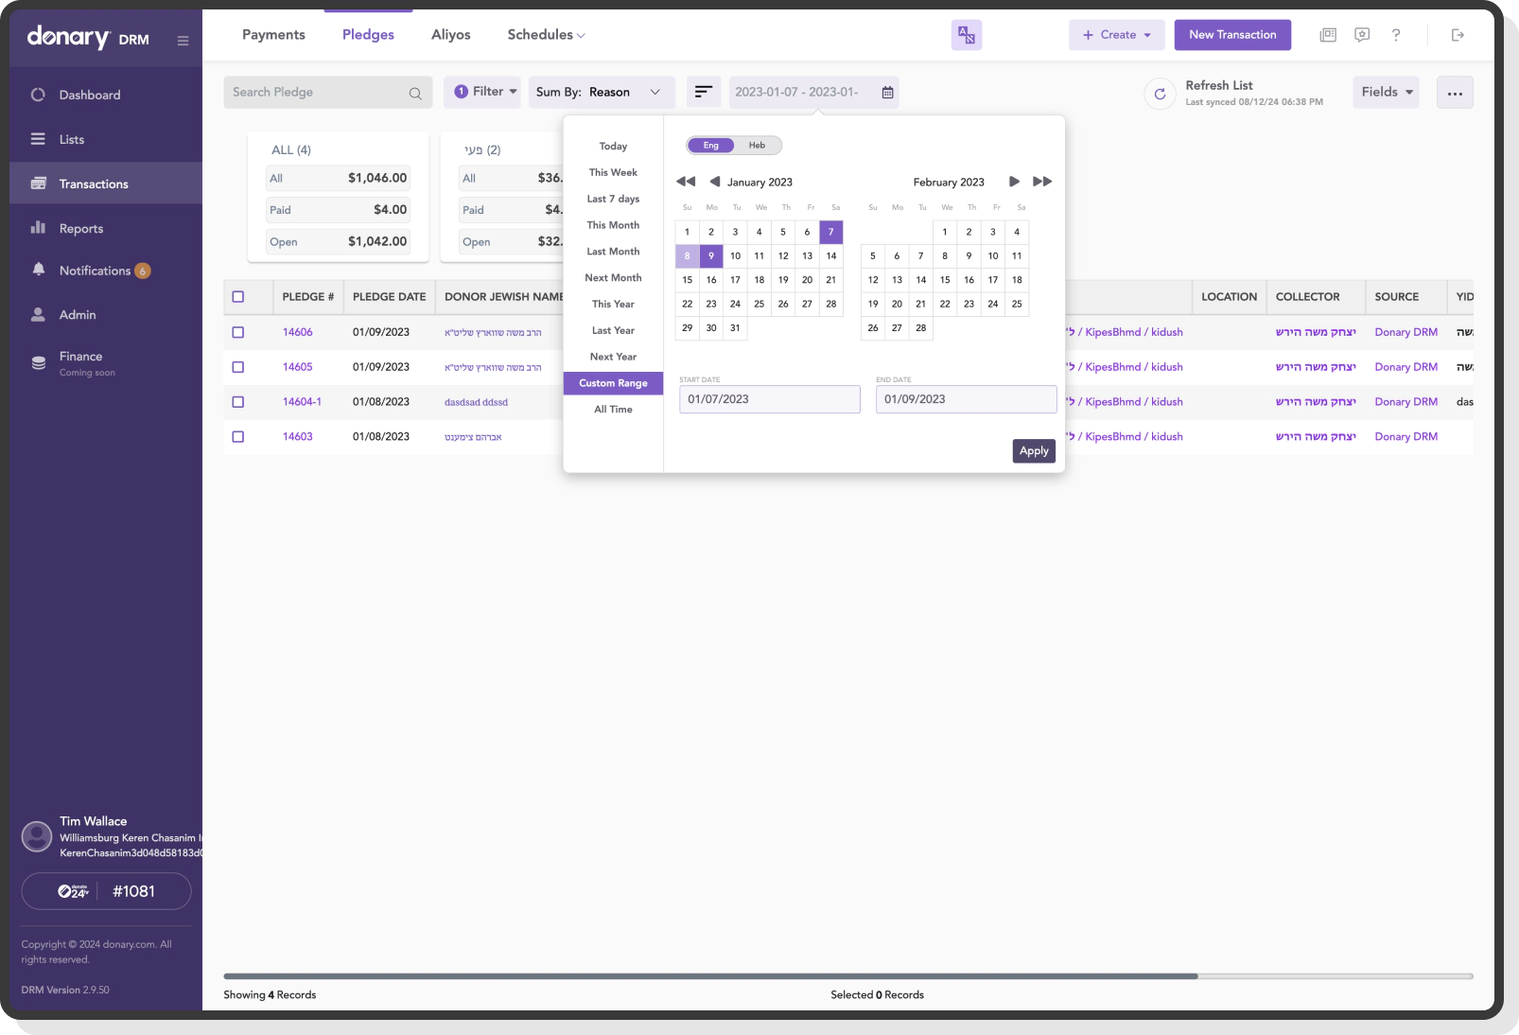Click the help question mark icon

point(1396,35)
